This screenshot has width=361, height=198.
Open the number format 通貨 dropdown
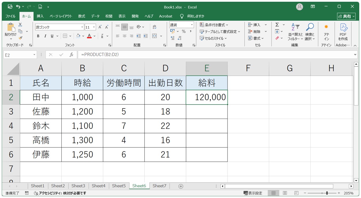click(x=191, y=25)
